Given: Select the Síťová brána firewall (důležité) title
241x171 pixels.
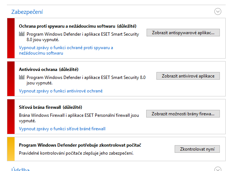Looking at the screenshot, I should pyautogui.click(x=50, y=107).
